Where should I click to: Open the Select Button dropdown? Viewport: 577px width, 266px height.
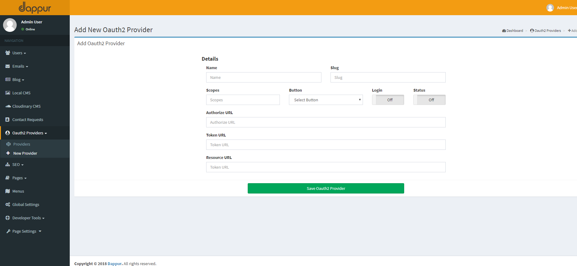coord(326,100)
